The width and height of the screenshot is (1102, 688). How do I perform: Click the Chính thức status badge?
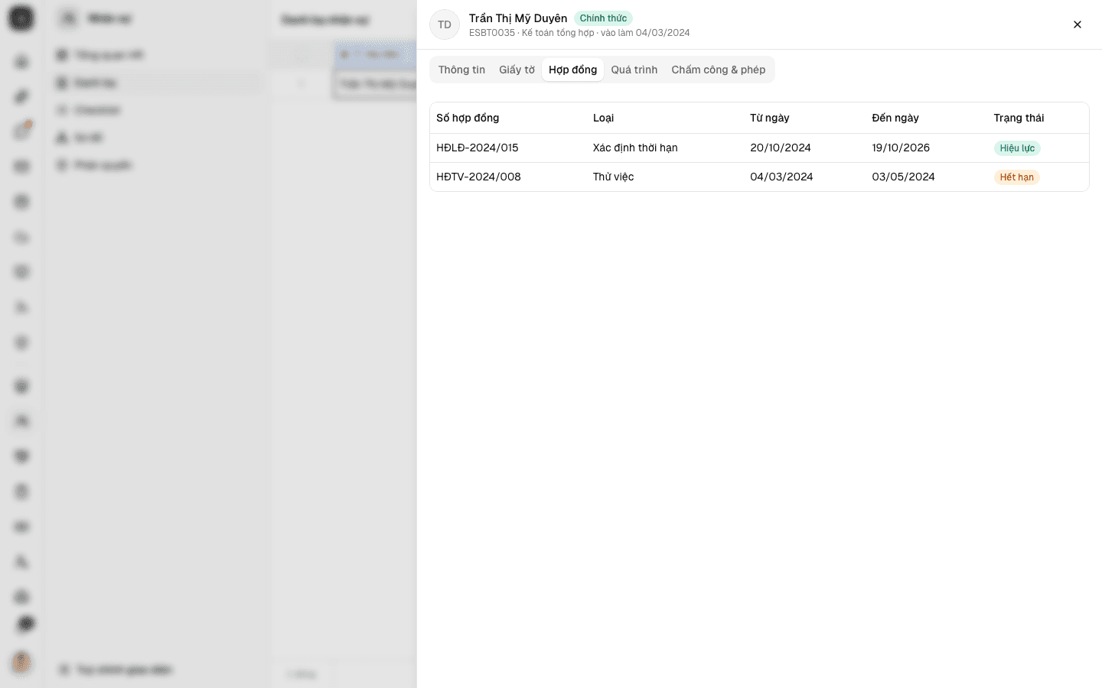pos(603,18)
